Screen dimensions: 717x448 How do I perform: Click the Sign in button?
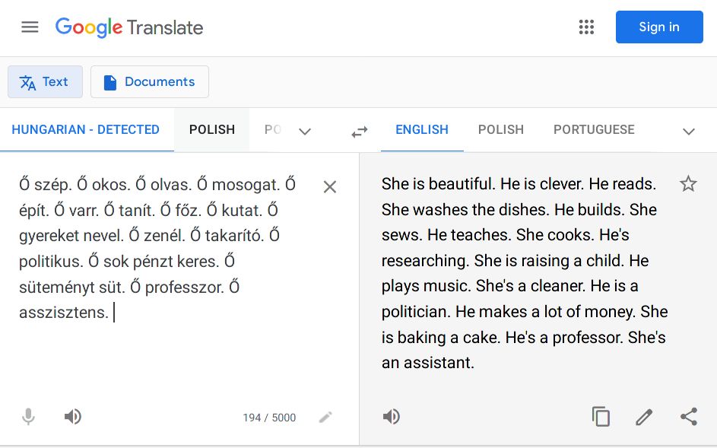click(x=658, y=27)
